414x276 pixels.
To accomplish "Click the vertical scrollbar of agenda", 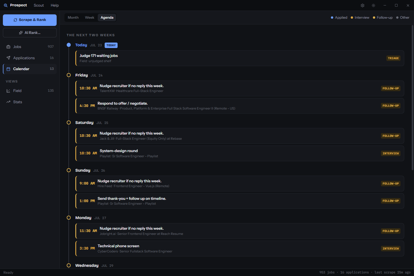I will (412, 97).
